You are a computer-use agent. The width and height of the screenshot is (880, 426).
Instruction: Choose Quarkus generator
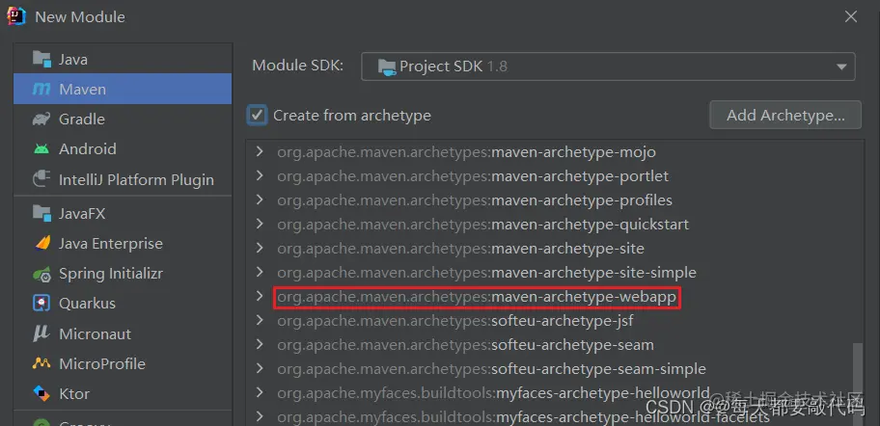[123, 304]
